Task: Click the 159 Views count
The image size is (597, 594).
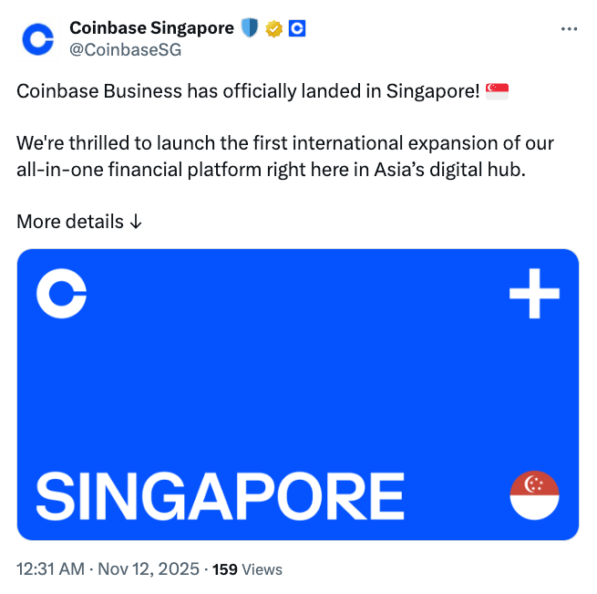Action: point(247,569)
